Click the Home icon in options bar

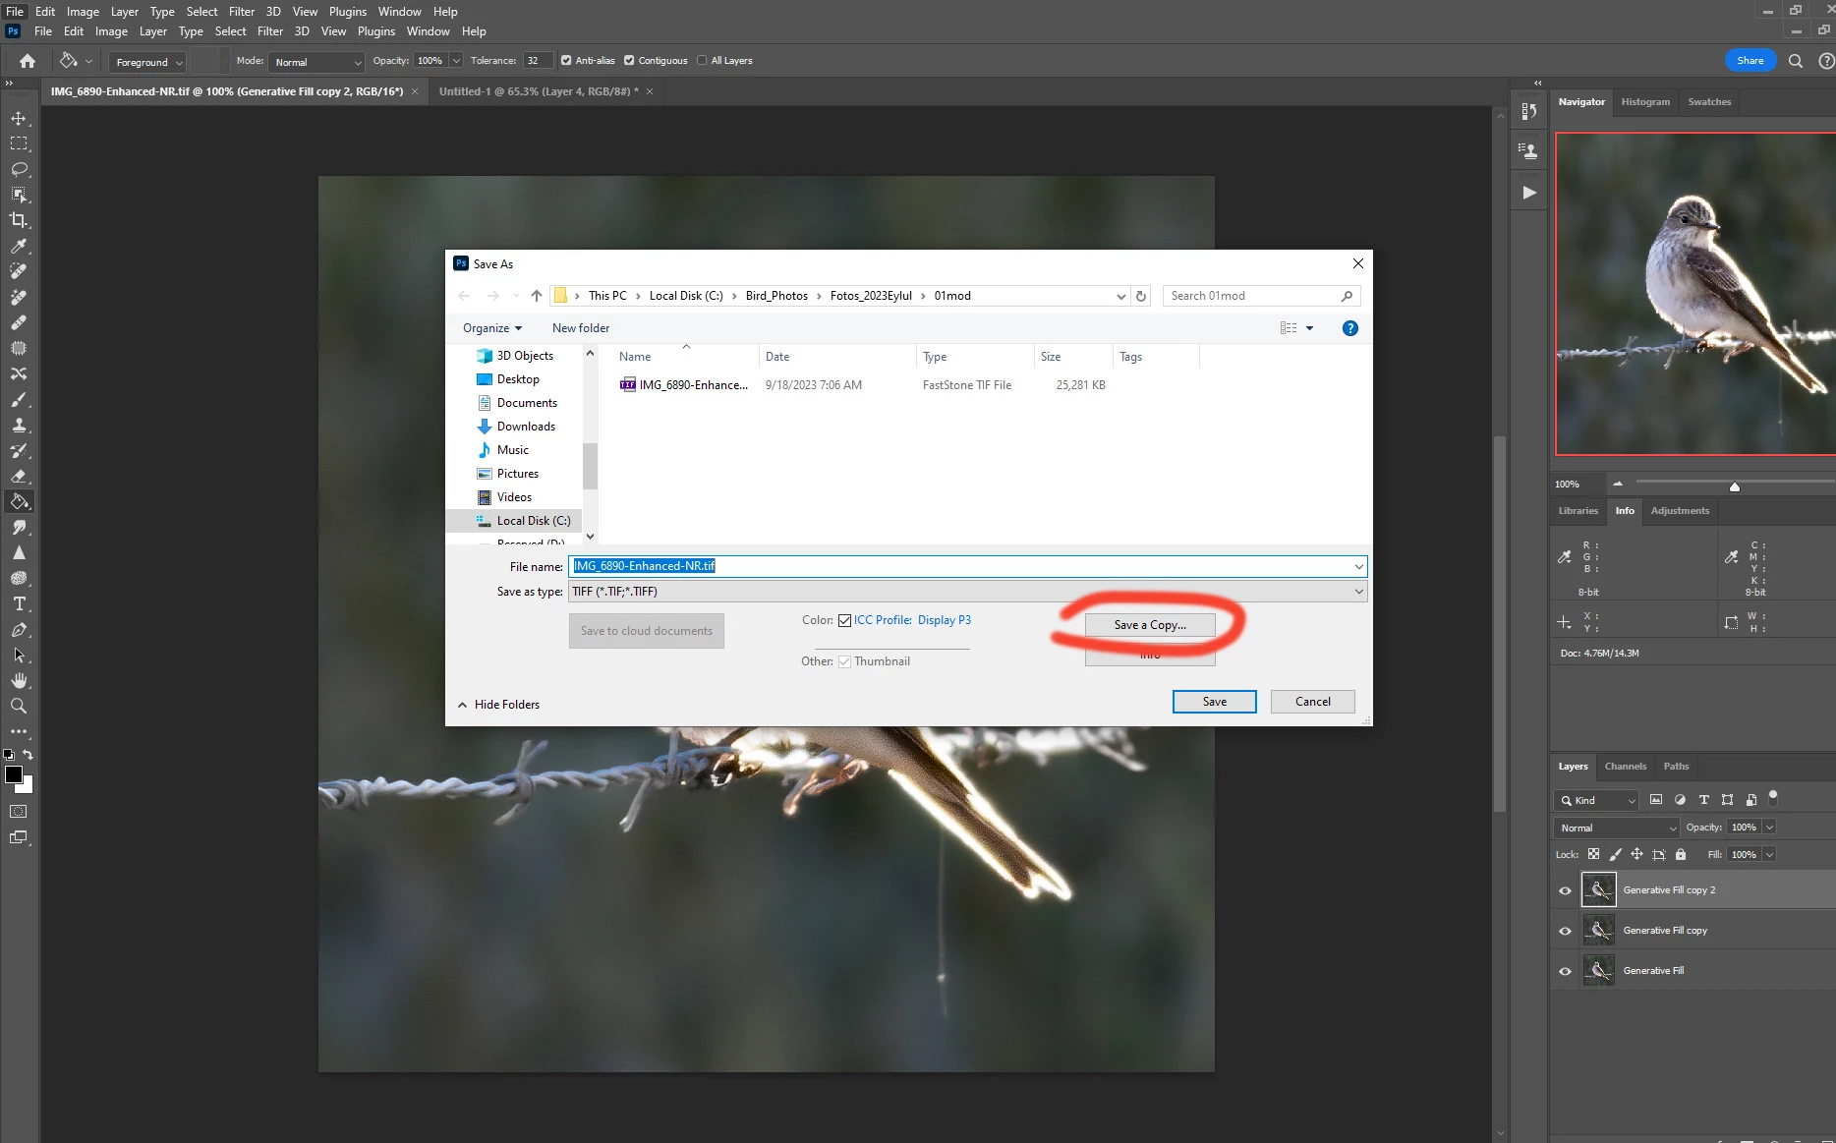pyautogui.click(x=28, y=61)
